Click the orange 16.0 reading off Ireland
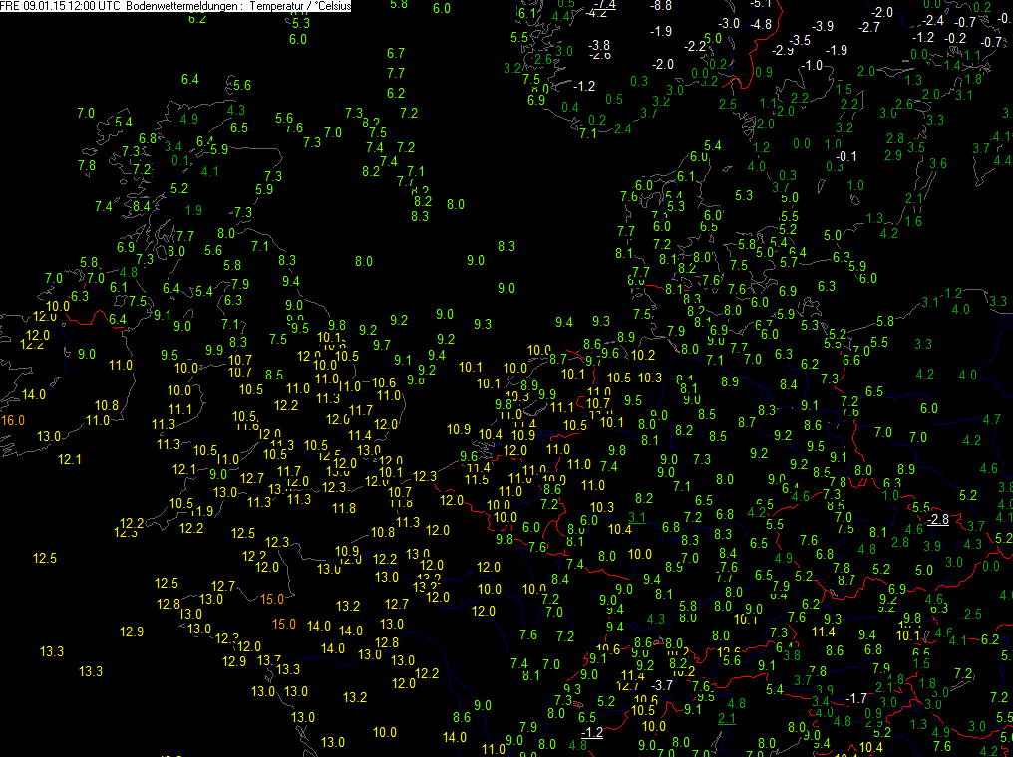 pyautogui.click(x=12, y=420)
